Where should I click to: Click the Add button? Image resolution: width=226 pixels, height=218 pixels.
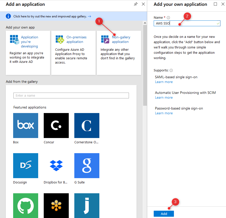[x=164, y=214]
